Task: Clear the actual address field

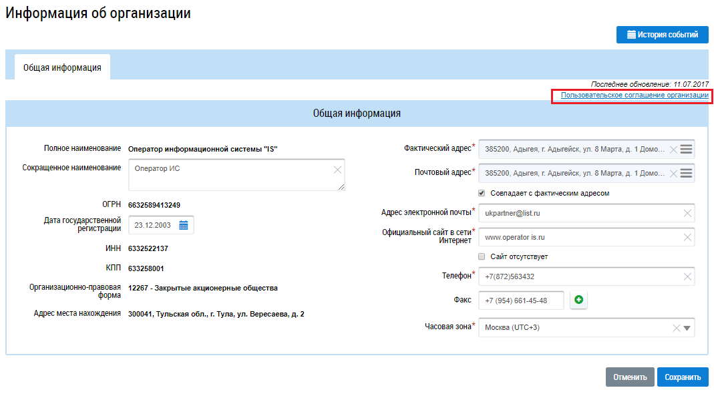Action: coord(673,150)
